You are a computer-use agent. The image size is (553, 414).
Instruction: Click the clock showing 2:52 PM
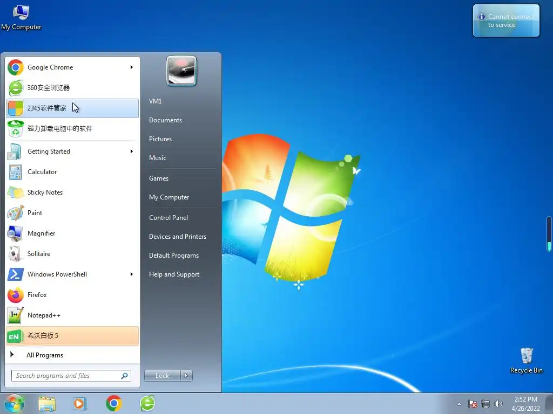[x=526, y=404]
